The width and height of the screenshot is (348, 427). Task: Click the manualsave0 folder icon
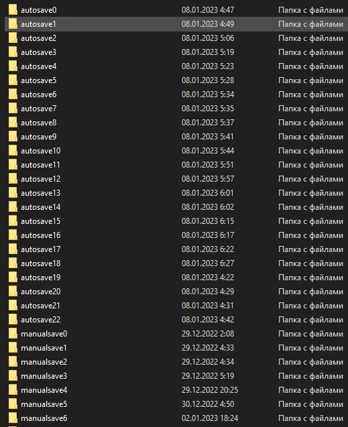(x=13, y=334)
